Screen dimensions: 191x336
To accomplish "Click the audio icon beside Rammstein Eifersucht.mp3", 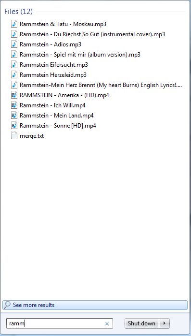I will 14,64.
